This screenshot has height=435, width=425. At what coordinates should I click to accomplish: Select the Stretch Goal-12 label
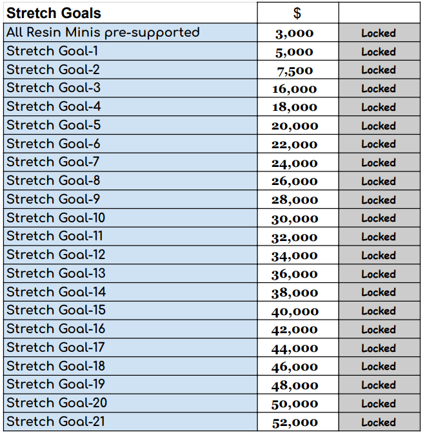[x=56, y=255]
